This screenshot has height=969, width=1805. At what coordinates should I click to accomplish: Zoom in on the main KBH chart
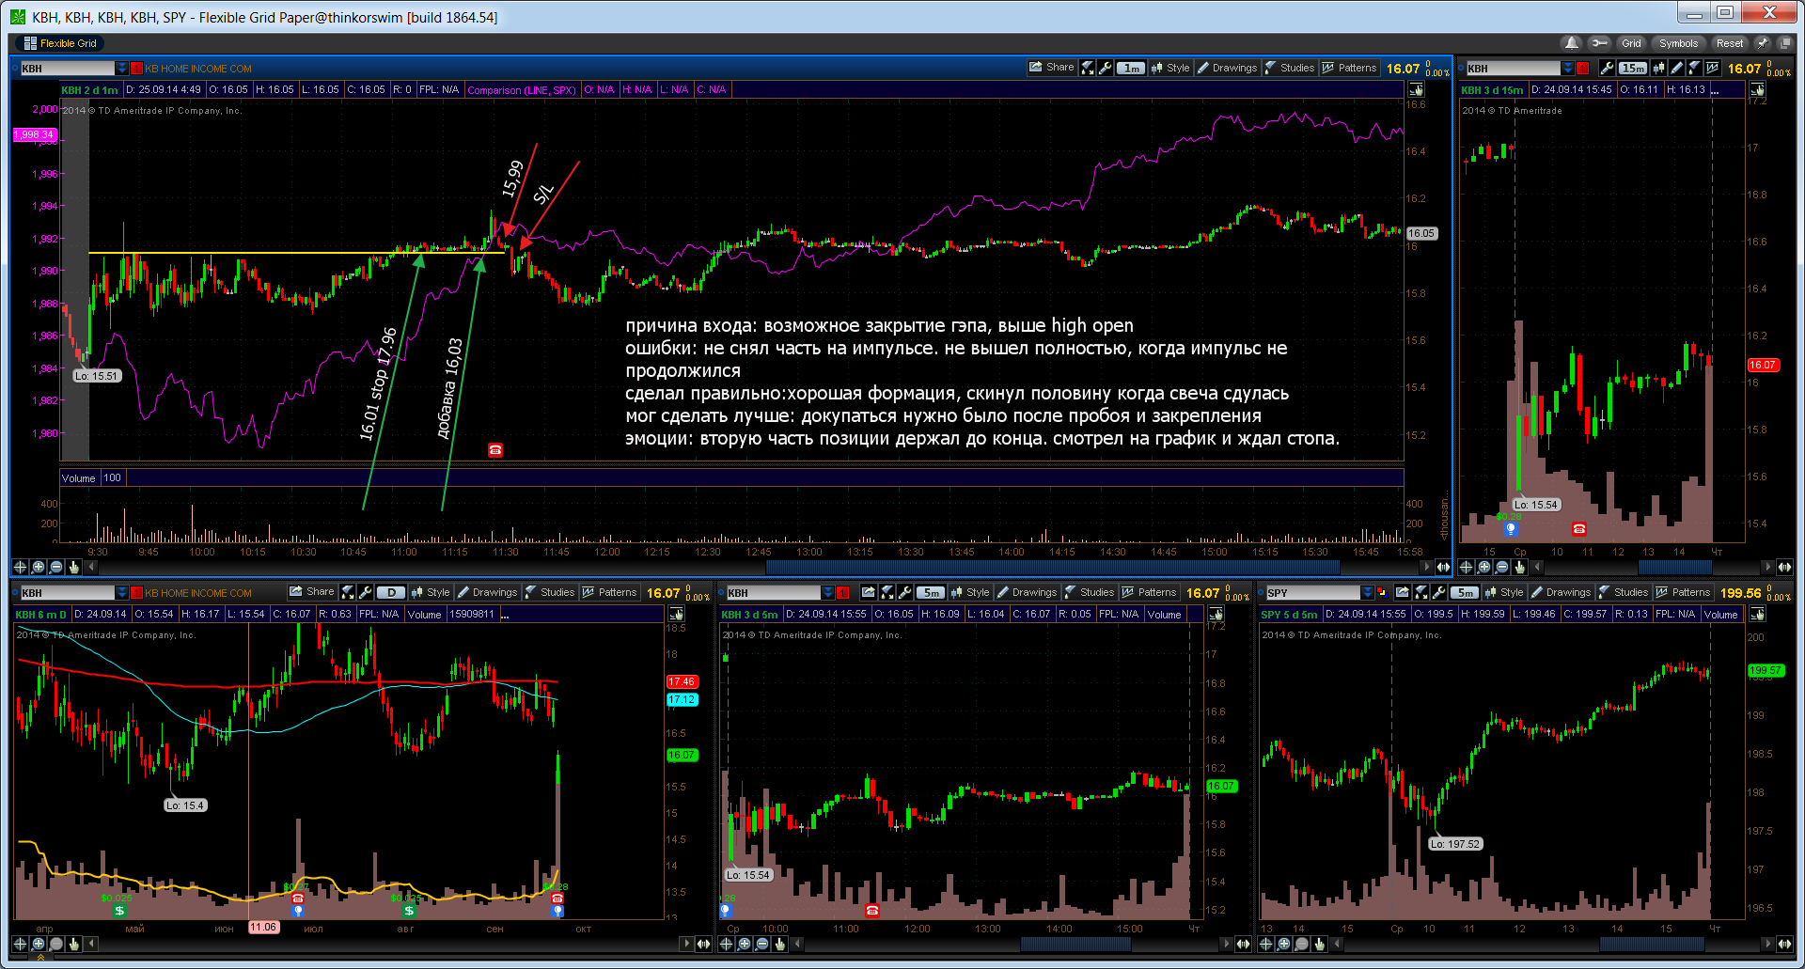click(x=38, y=567)
